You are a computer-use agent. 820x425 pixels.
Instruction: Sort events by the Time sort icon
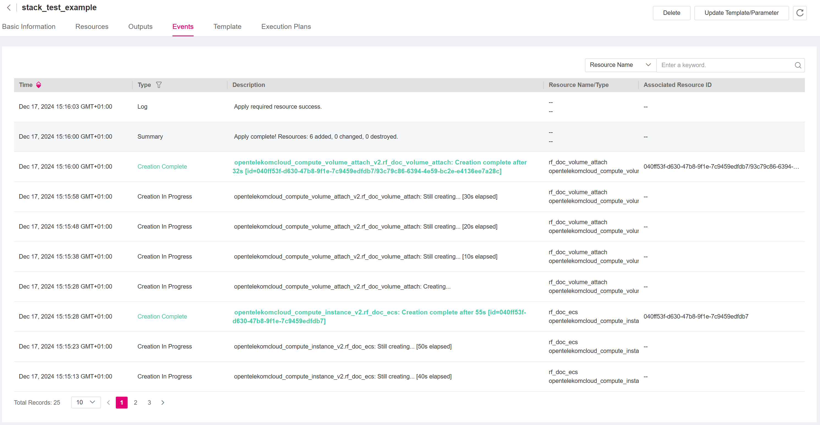tap(39, 85)
